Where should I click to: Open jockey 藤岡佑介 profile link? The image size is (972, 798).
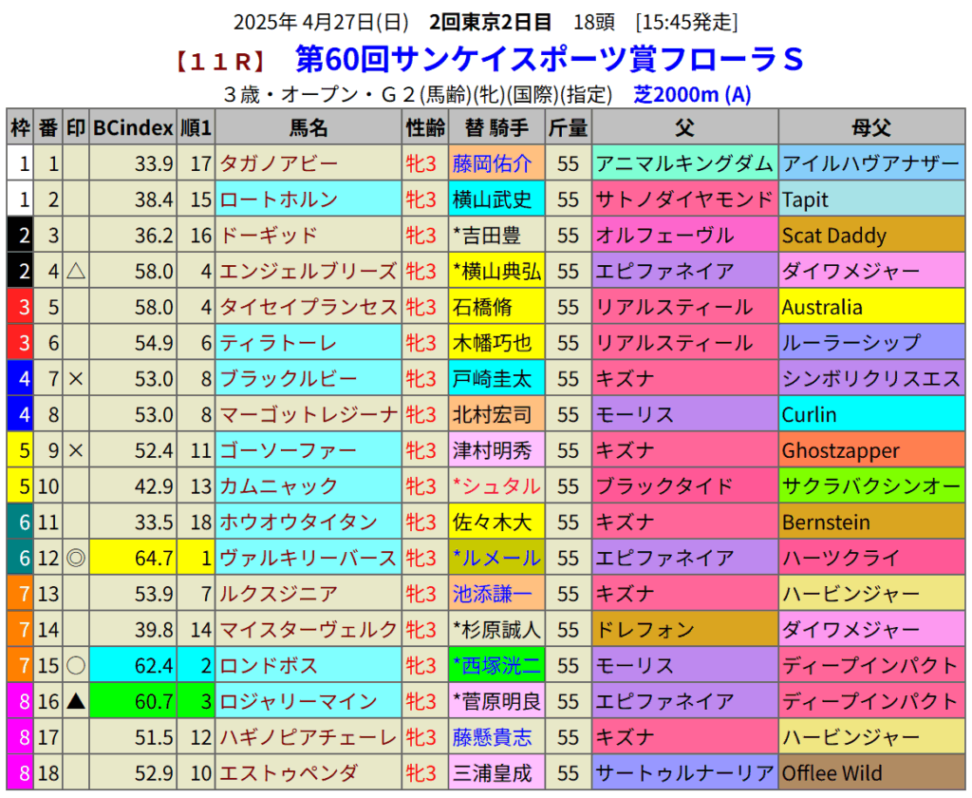(x=492, y=164)
